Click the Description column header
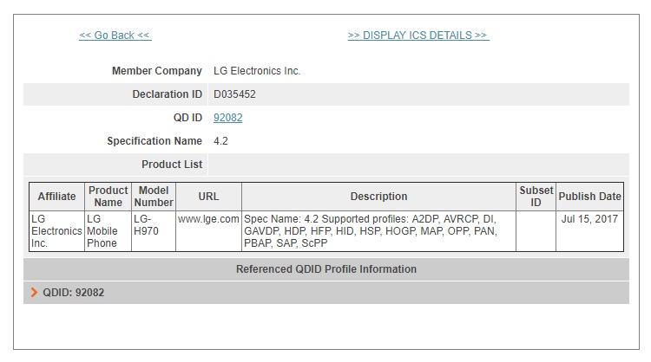 tap(378, 197)
